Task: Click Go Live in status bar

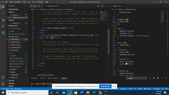Action: click(x=147, y=89)
